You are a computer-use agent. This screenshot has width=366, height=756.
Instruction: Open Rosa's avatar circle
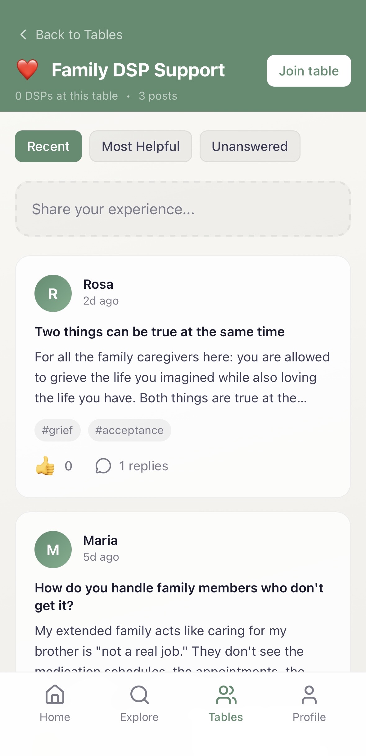[x=53, y=293]
